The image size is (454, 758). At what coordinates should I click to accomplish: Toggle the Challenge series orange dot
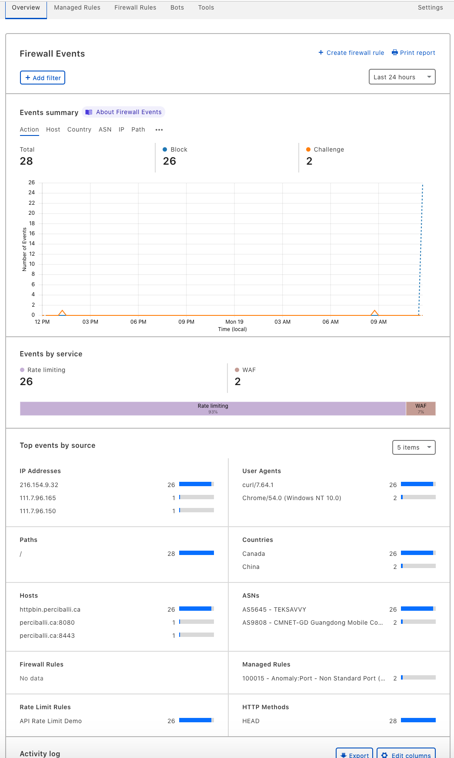(308, 149)
